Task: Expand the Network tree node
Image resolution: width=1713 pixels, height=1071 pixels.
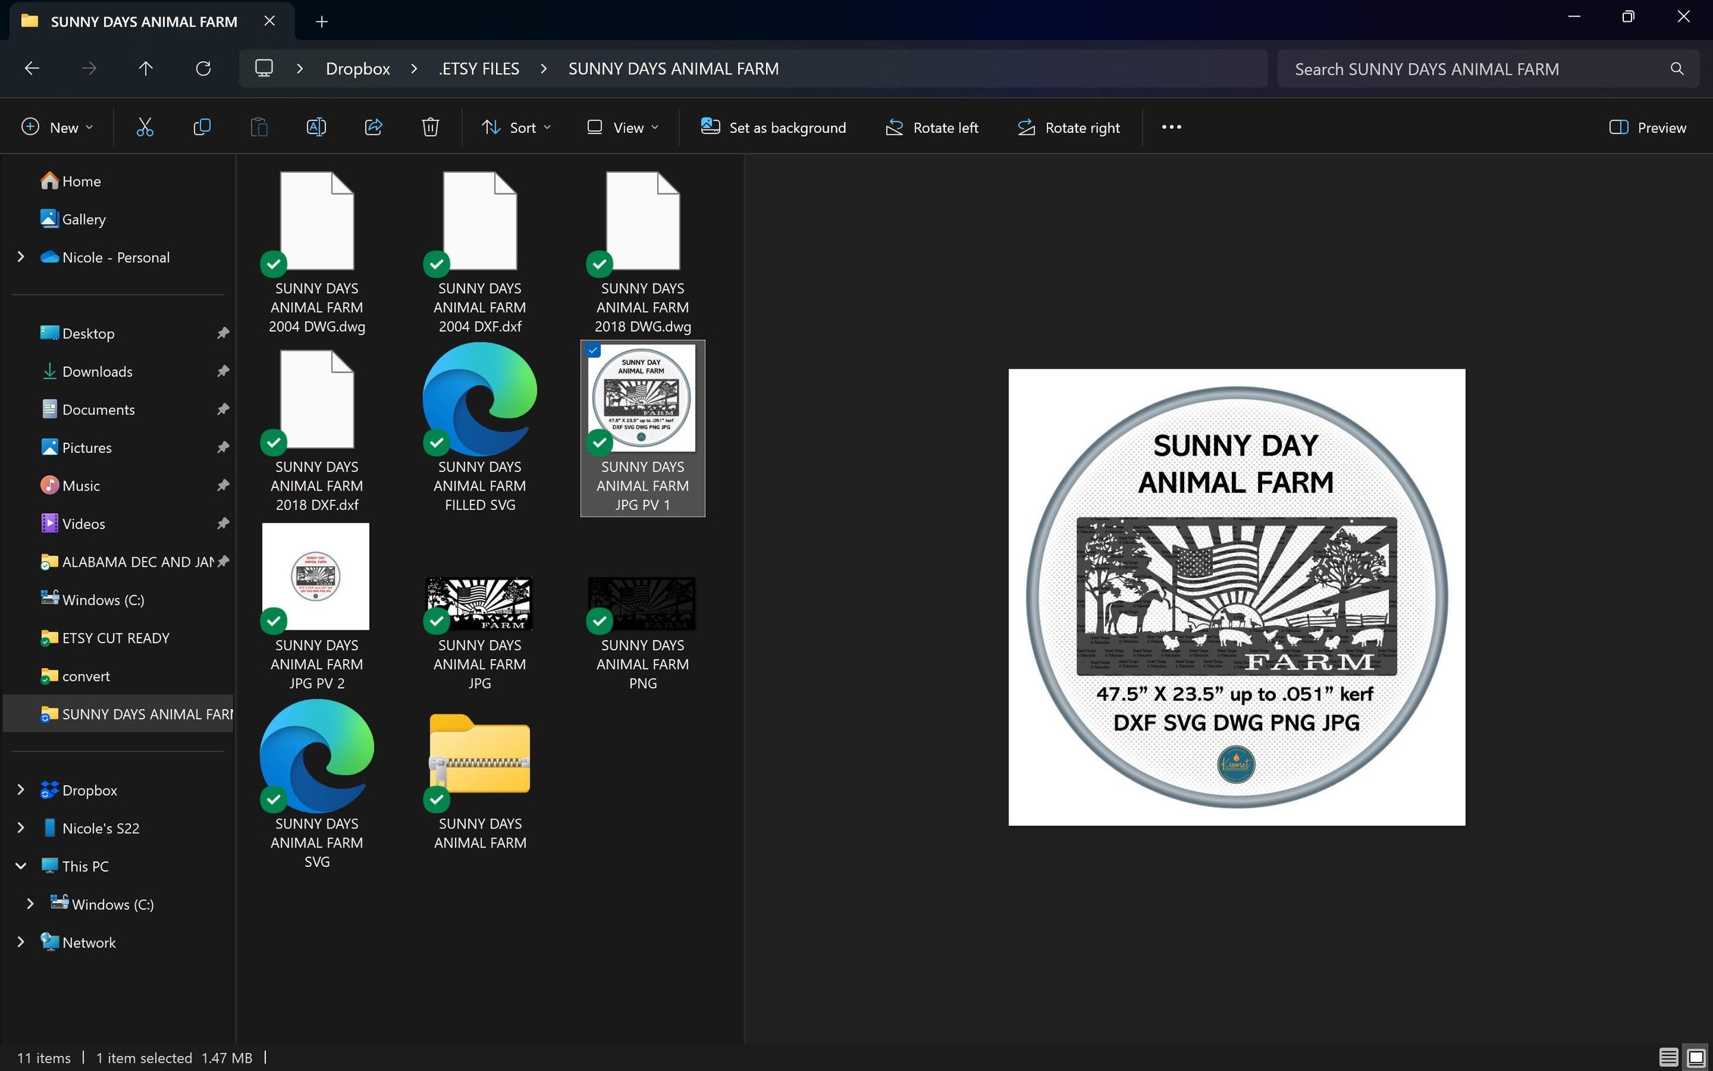Action: (21, 942)
